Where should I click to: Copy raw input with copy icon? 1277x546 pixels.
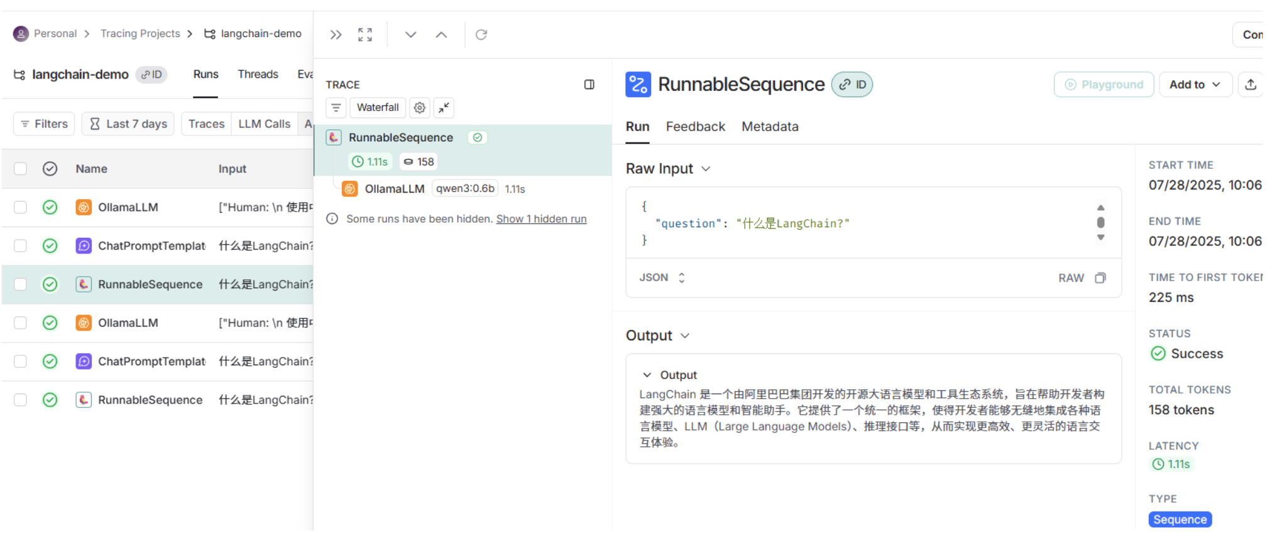1100,278
